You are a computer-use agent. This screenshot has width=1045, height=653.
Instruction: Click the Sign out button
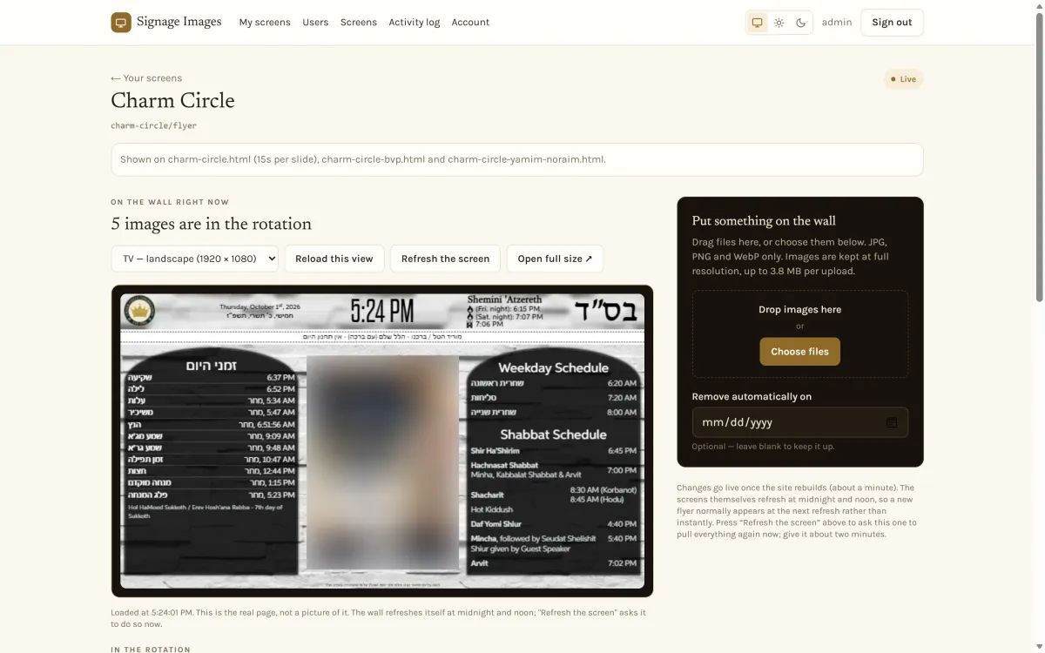tap(892, 23)
